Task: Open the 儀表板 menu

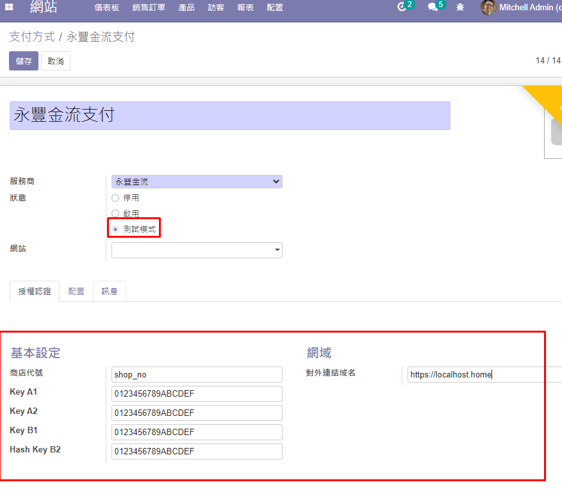Action: coord(107,8)
